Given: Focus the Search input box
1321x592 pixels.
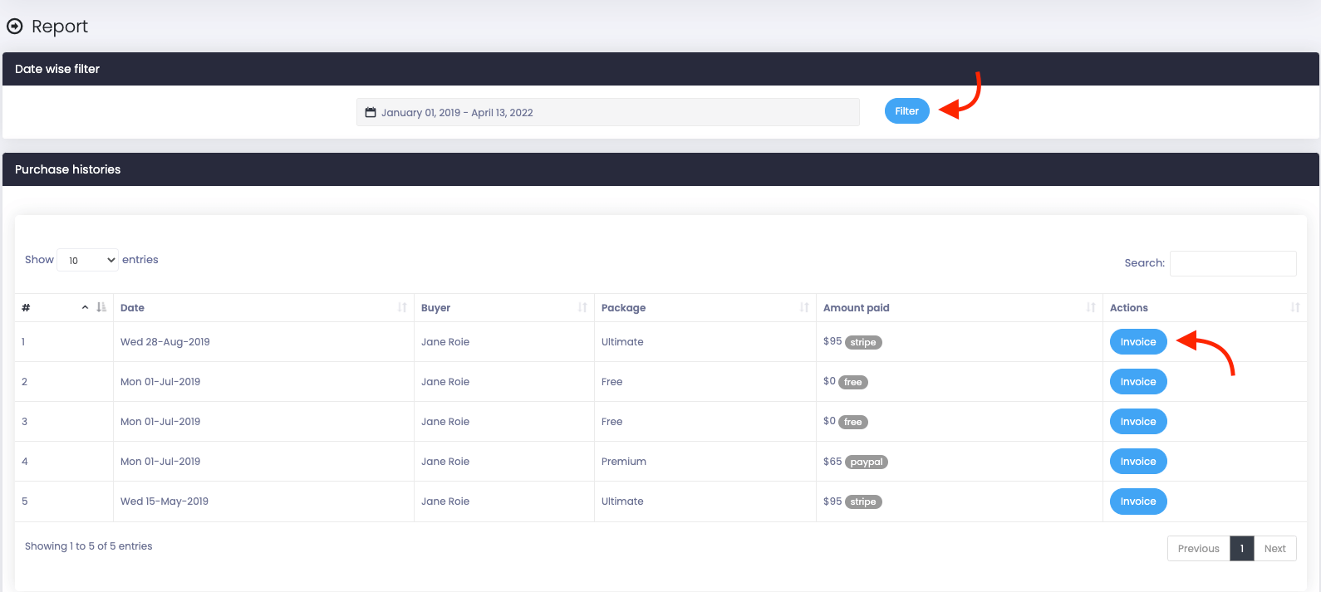Looking at the screenshot, I should tap(1233, 263).
